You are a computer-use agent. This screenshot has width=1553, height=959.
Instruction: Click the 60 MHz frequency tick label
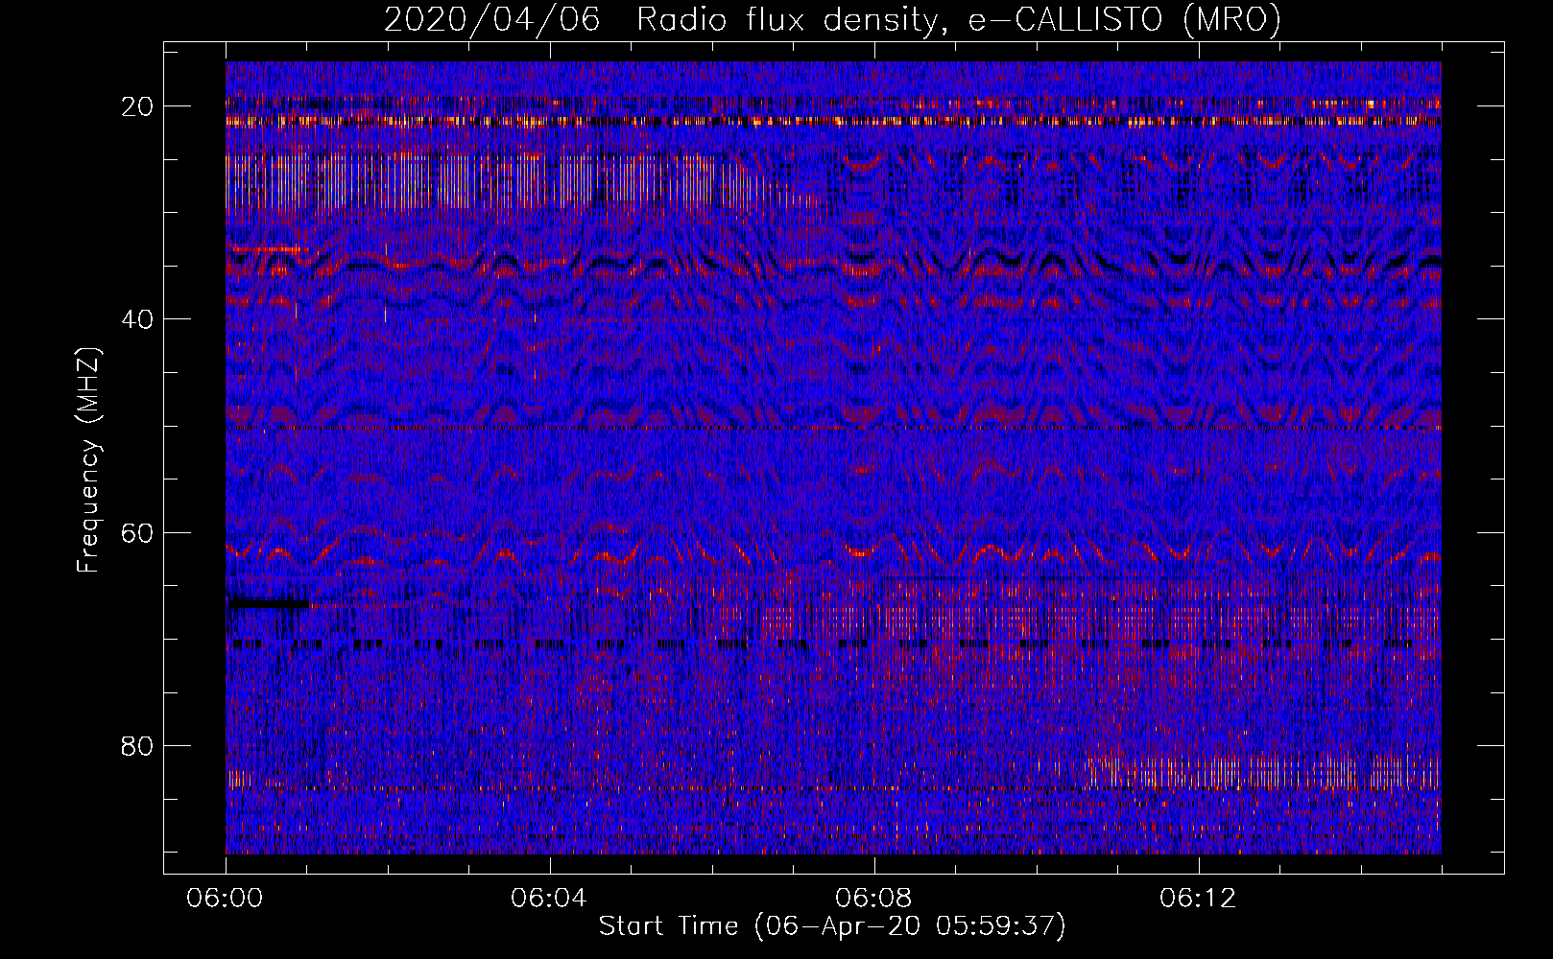[138, 532]
